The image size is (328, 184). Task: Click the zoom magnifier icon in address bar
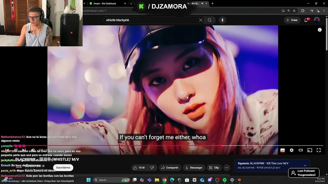pos(289,11)
